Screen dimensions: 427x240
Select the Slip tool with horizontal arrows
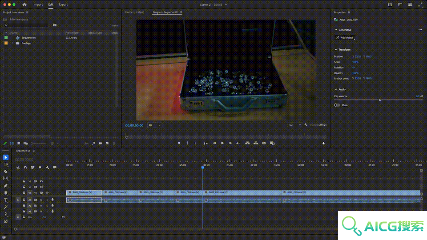6,178
